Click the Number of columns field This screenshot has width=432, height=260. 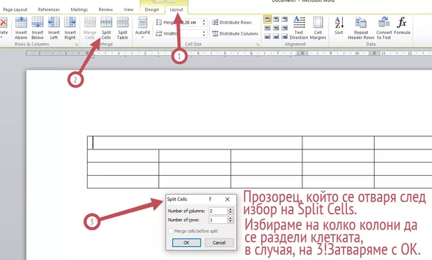coord(218,211)
